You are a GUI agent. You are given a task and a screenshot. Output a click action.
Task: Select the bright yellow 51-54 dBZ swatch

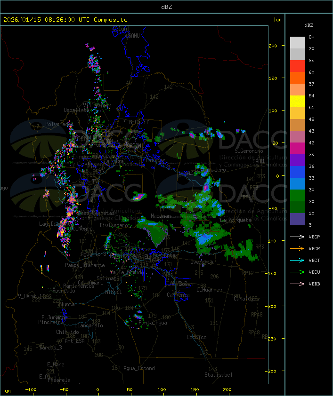point(297,101)
